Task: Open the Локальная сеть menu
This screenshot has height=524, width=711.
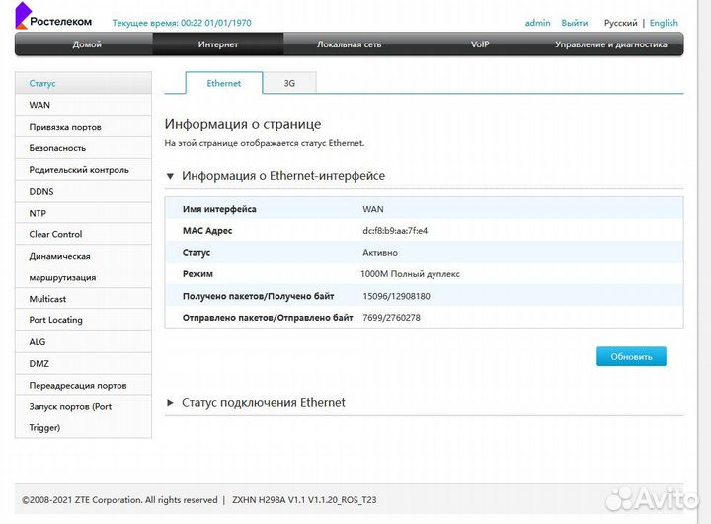Action: [x=349, y=44]
